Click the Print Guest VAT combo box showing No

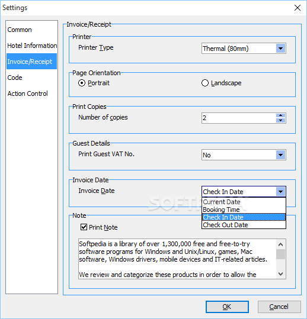[x=244, y=155]
